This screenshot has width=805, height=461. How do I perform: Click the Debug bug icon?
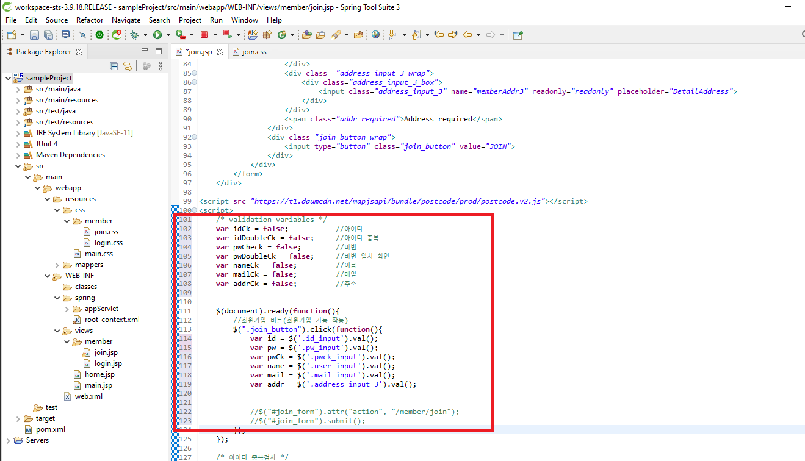click(134, 35)
